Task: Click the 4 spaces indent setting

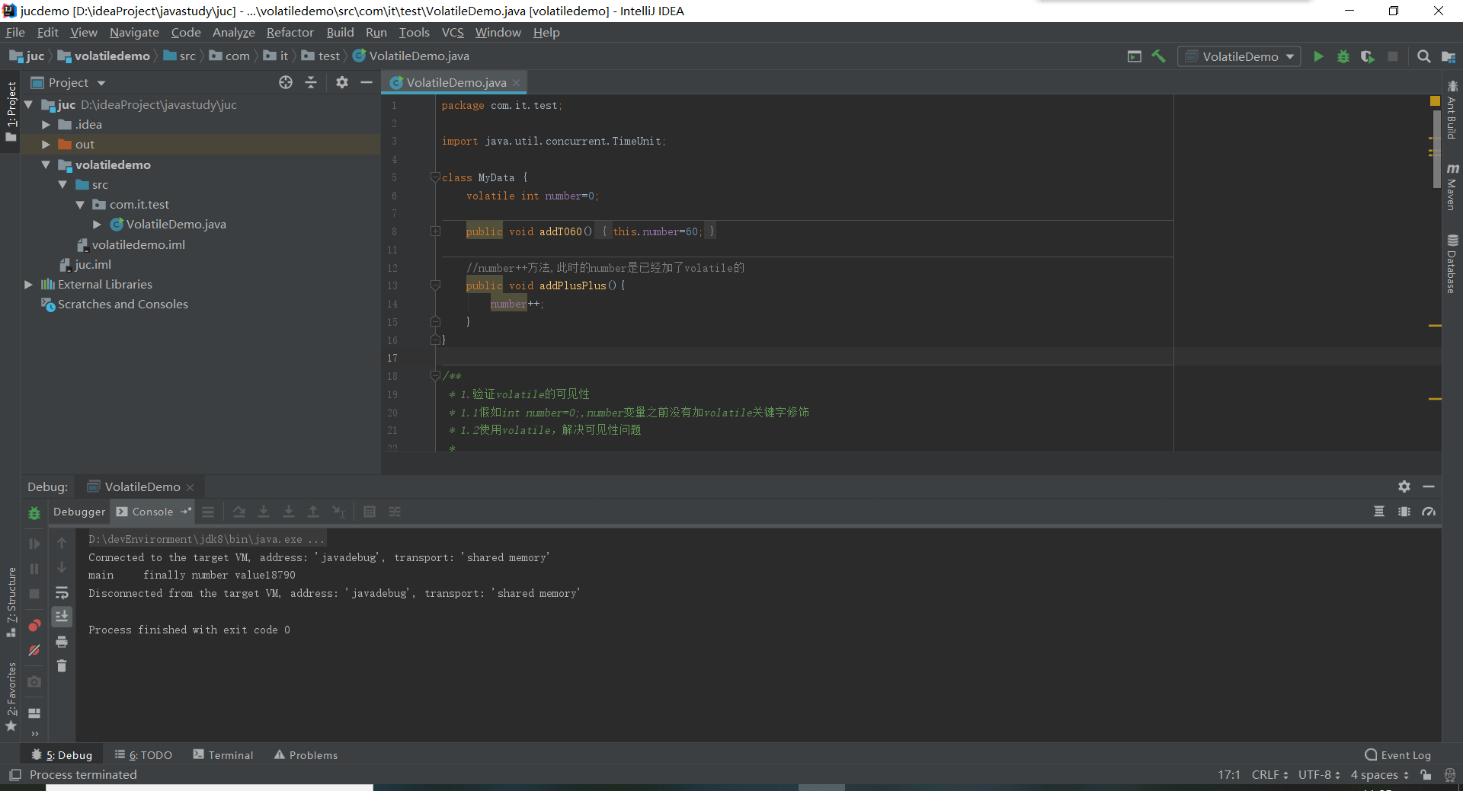Action: 1379,774
